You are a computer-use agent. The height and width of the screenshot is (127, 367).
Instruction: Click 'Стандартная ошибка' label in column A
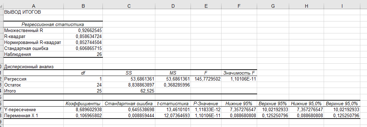coord(33,49)
